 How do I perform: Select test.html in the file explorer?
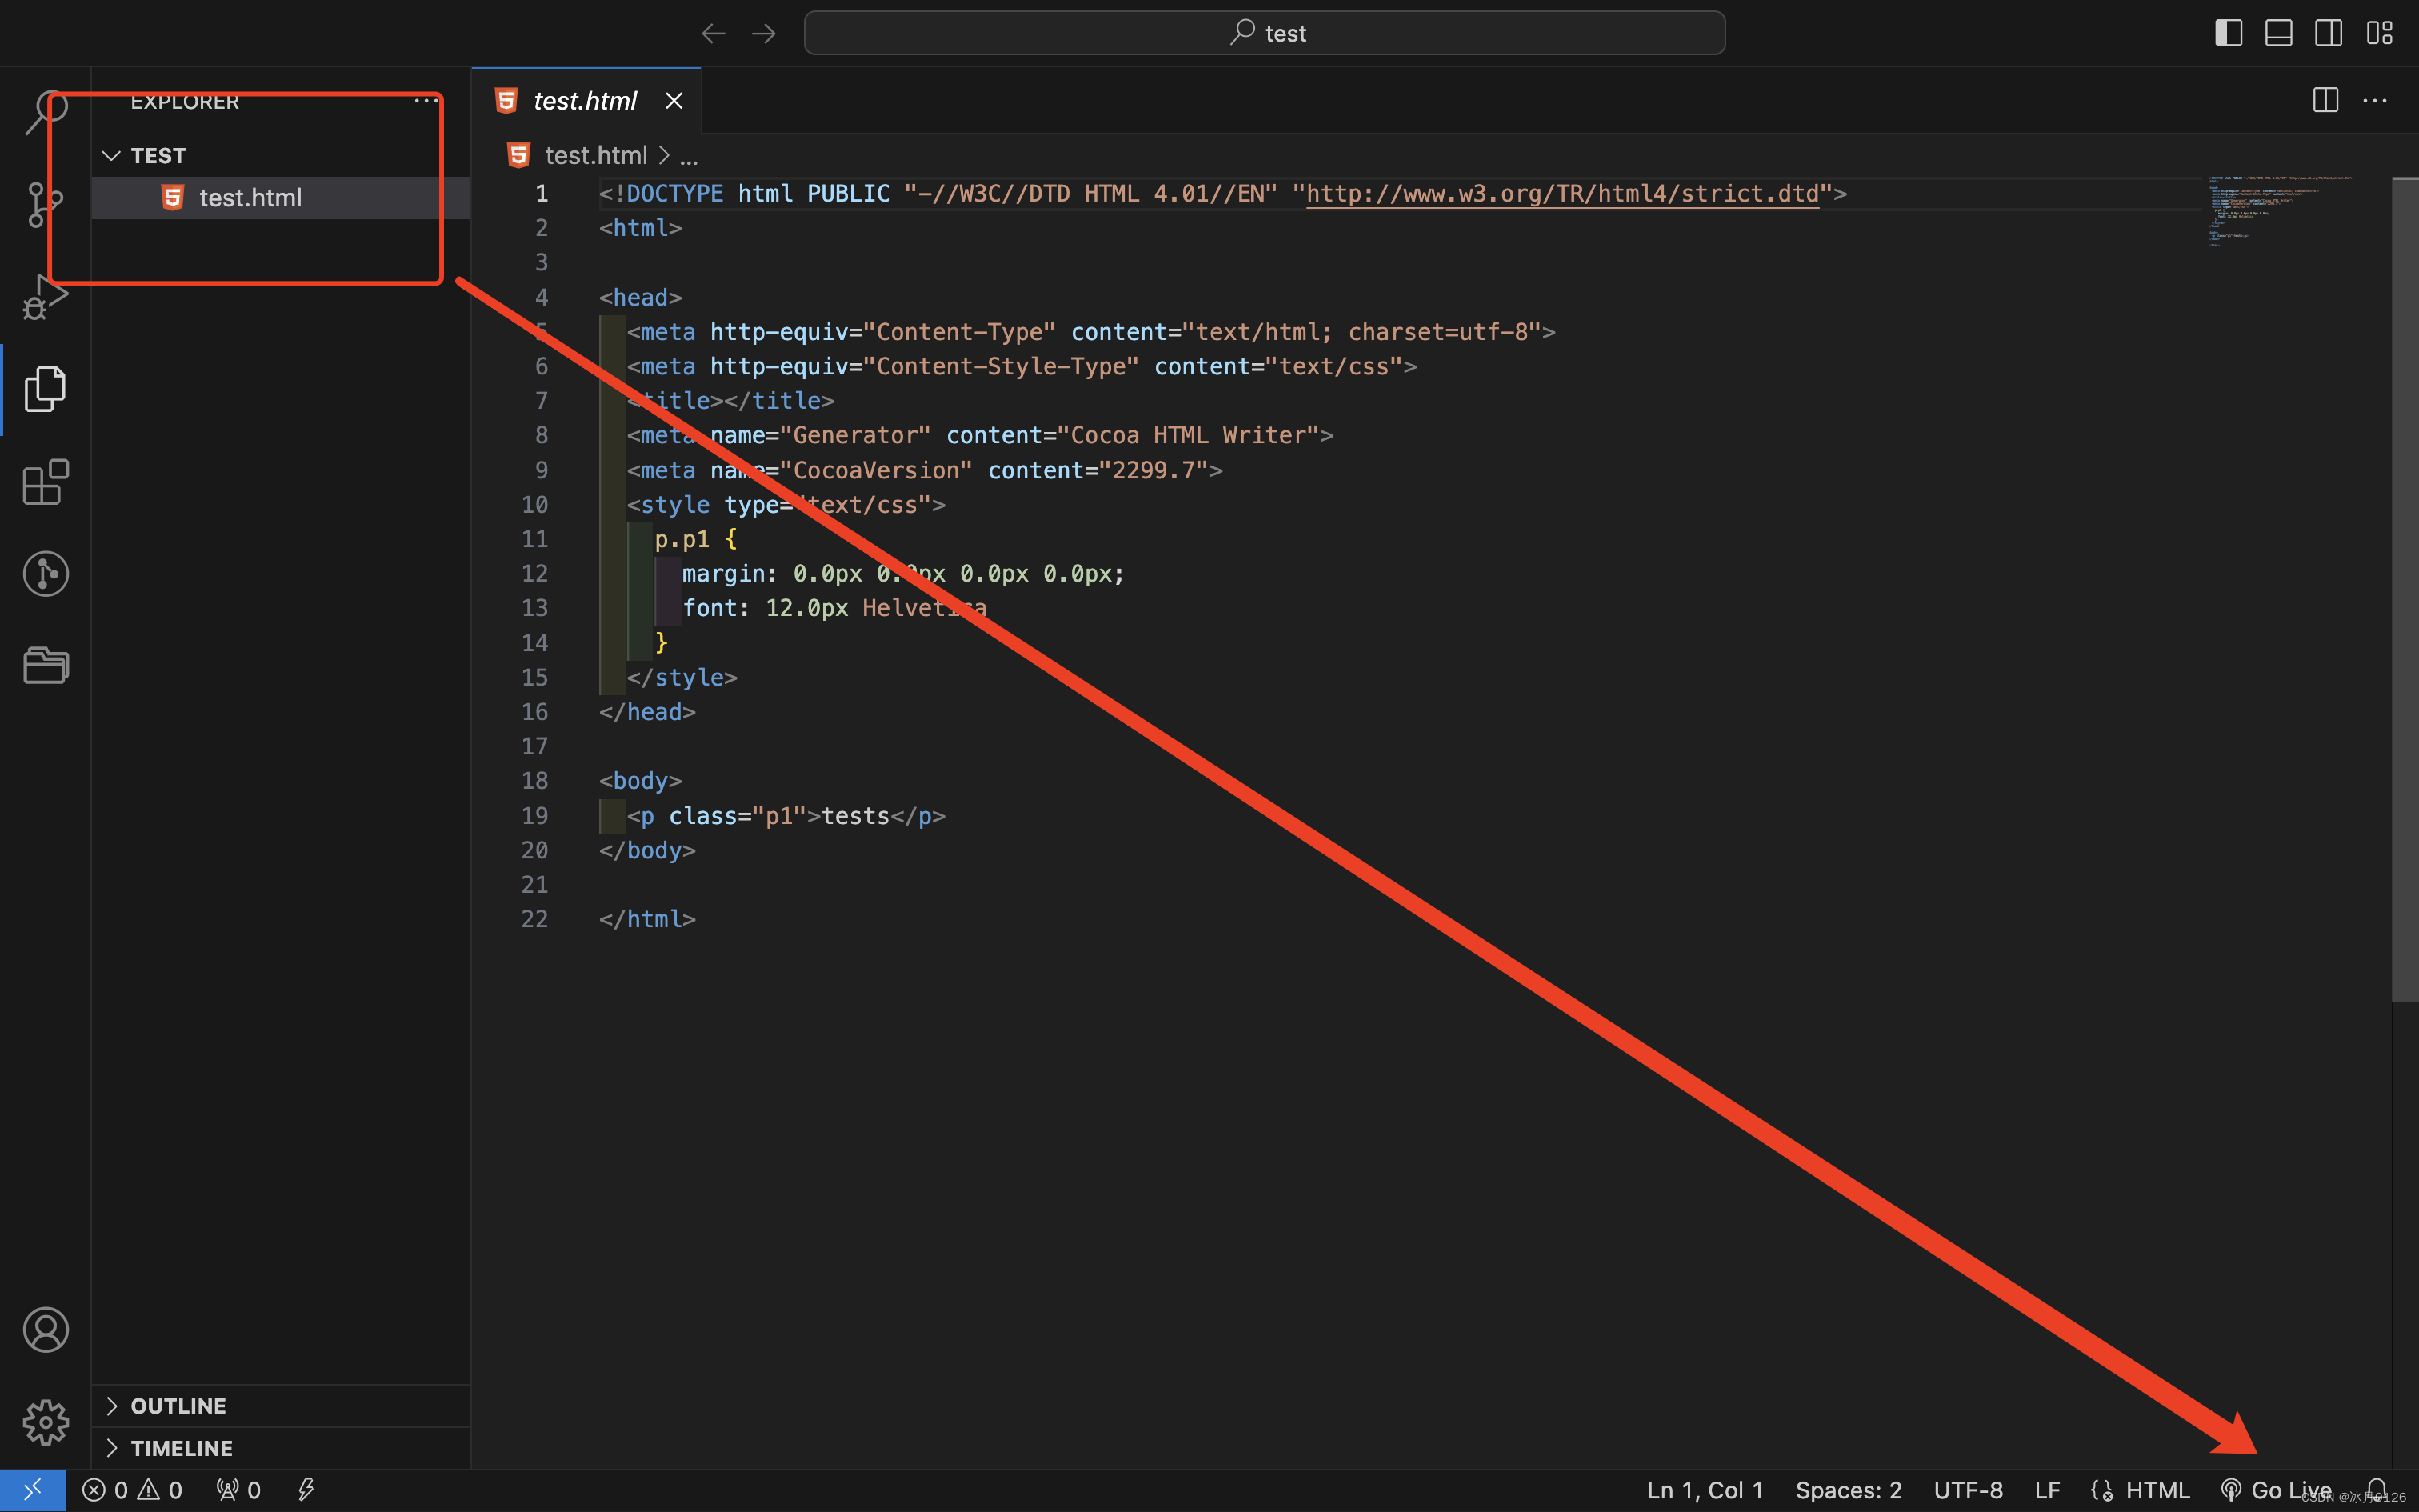tap(250, 198)
